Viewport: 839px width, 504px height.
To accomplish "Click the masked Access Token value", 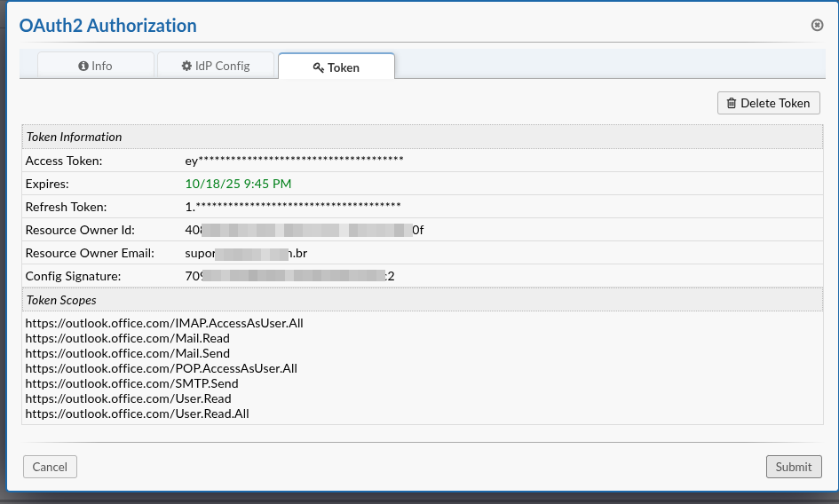I will pyautogui.click(x=294, y=161).
